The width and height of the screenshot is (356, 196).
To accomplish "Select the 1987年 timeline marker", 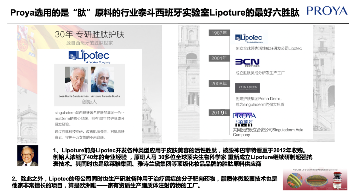I will point(219,33).
